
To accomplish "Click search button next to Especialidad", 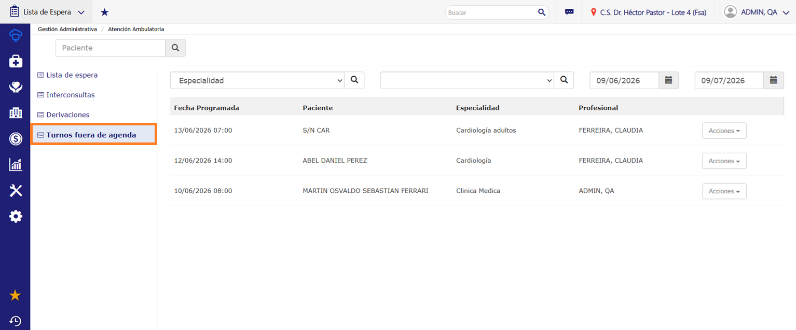I will tap(354, 80).
